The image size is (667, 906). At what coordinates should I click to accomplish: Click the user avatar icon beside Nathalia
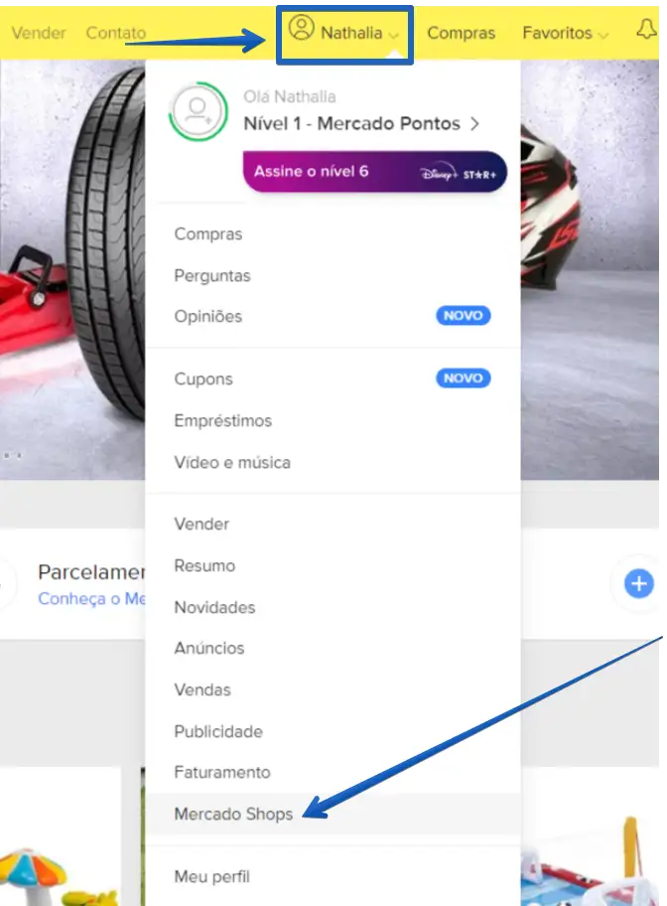[301, 28]
